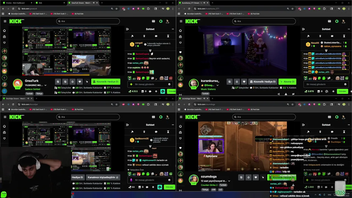The height and width of the screenshot is (198, 352).
Task: Open Home in the DucVolpe window sidebar
Action: 4,126
